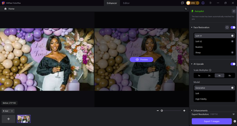
Task: Click the Export Resolution 1100*732 text
Action: [x=205, y=114]
